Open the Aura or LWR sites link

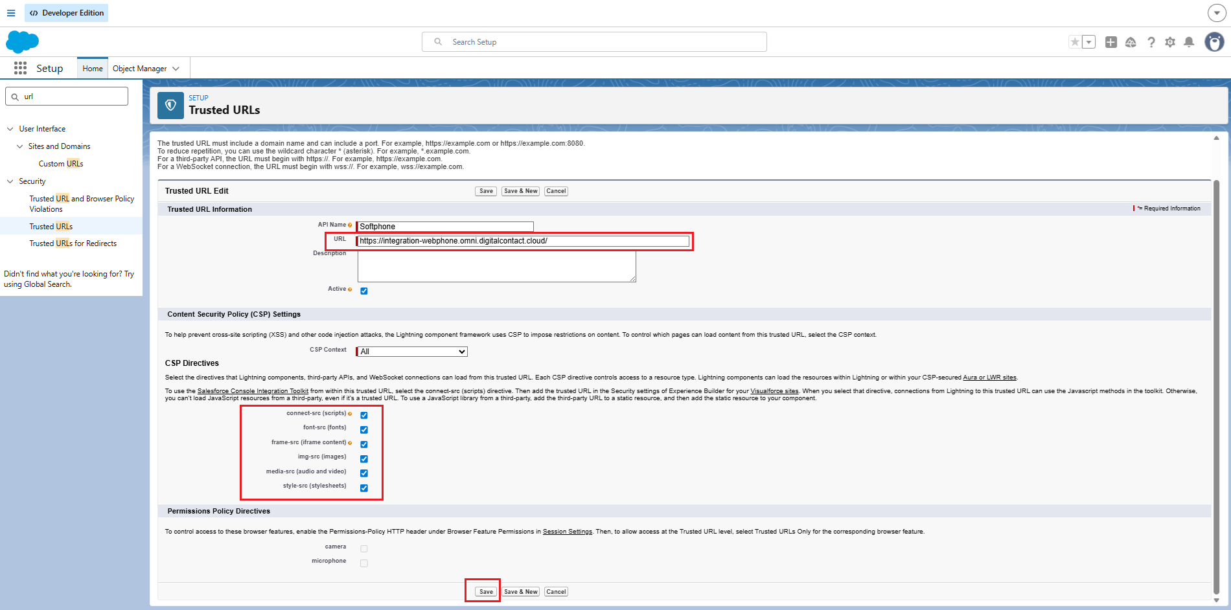pyautogui.click(x=989, y=378)
